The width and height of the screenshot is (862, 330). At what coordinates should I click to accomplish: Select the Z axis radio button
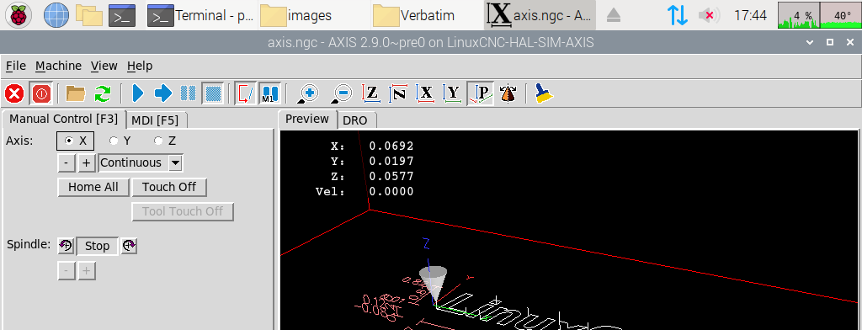coord(165,141)
